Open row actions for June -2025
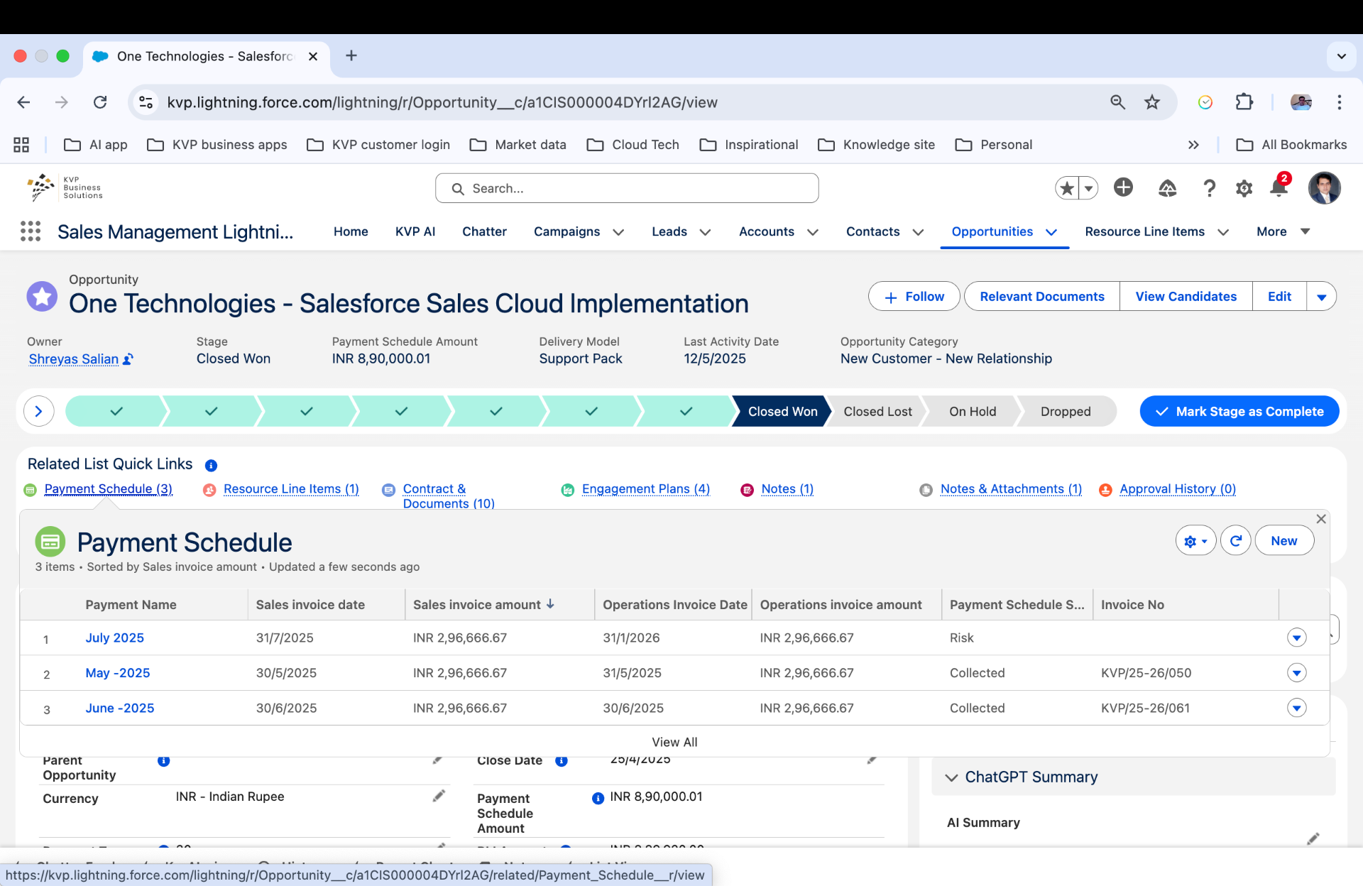The width and height of the screenshot is (1363, 886). [1296, 708]
